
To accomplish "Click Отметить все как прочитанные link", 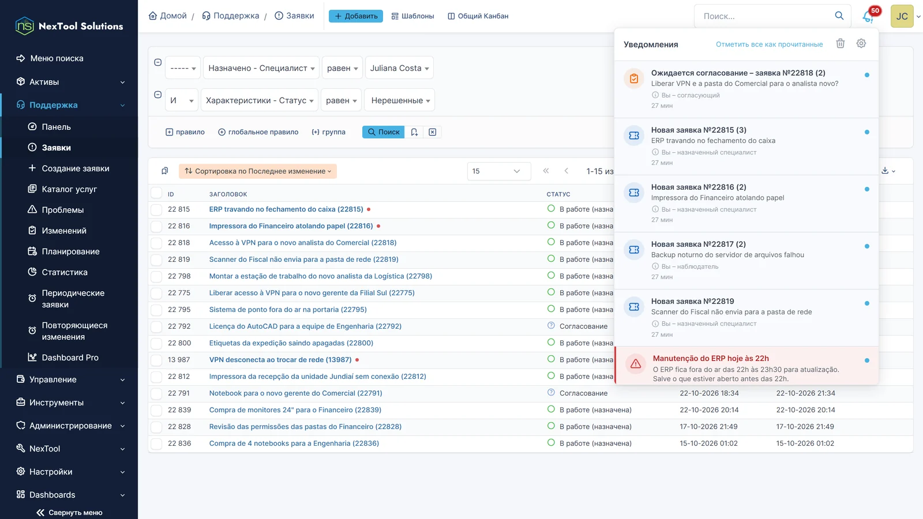I will (x=770, y=44).
